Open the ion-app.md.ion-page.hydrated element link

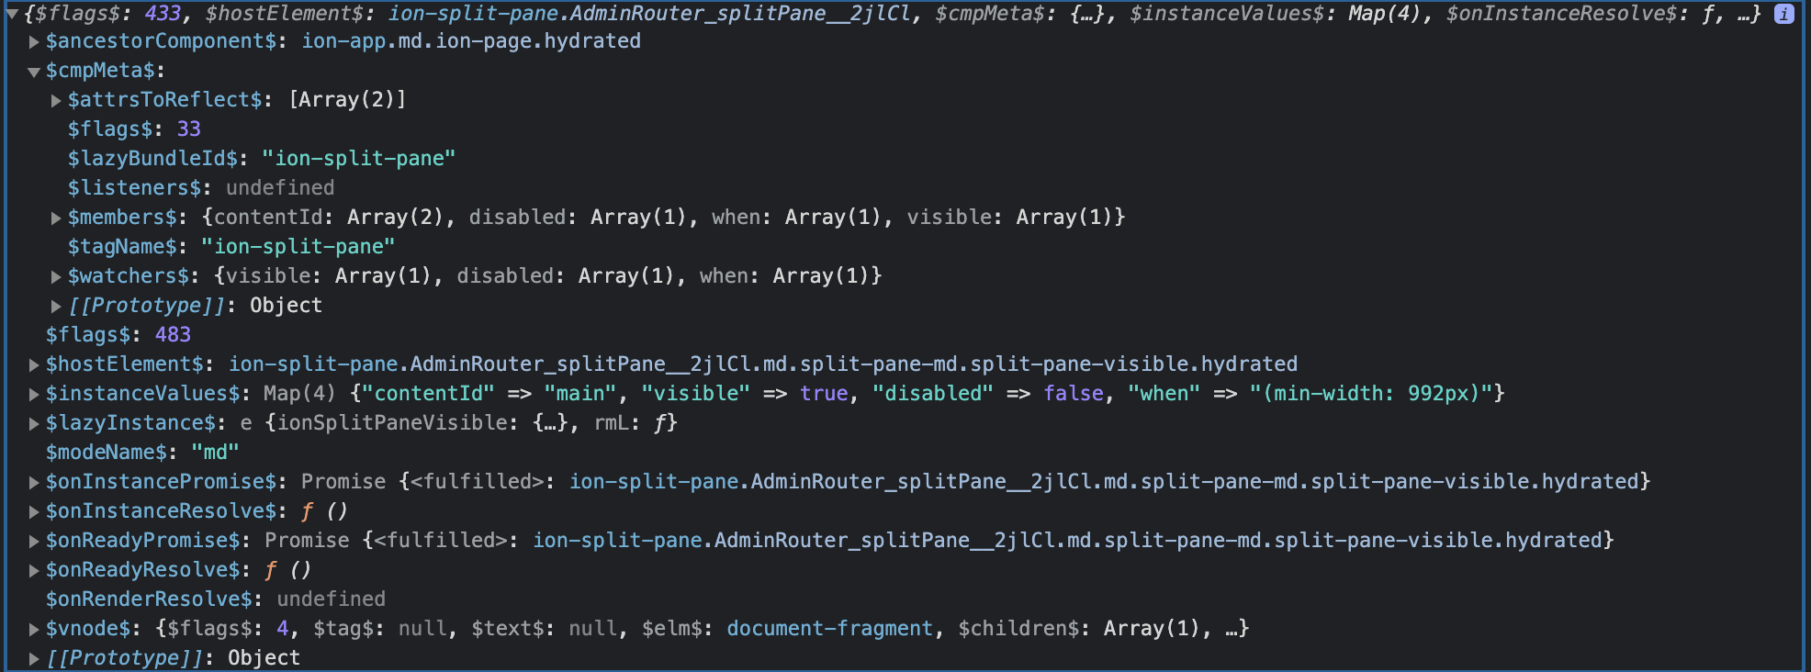(x=471, y=41)
